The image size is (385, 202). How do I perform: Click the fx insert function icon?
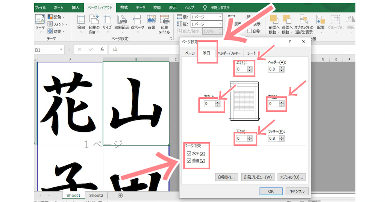click(102, 50)
